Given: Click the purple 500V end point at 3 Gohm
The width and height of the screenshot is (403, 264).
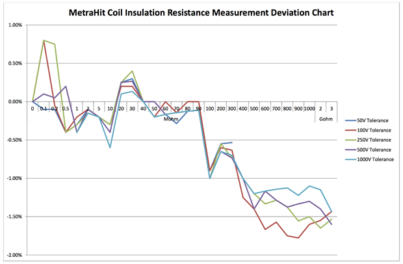Looking at the screenshot, I should point(331,224).
